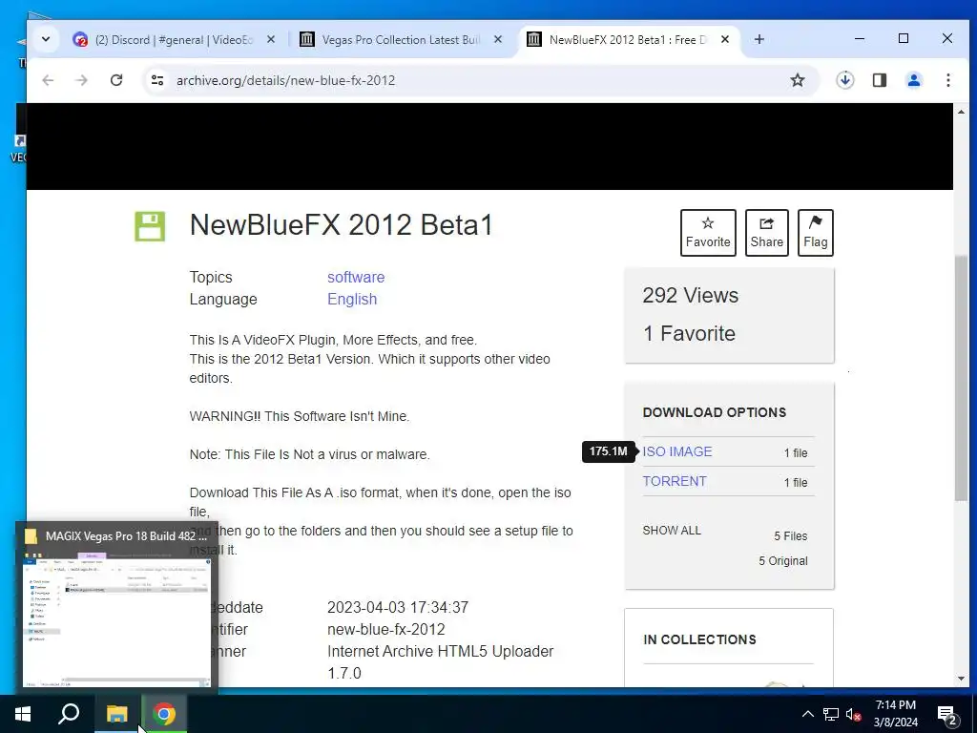Screen dimensions: 977x733
Task: Click the IN COLLECTIONS heading
Action: (699, 639)
